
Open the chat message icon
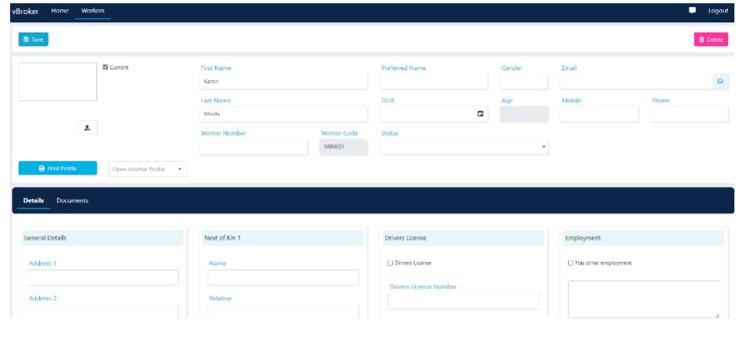coord(692,11)
